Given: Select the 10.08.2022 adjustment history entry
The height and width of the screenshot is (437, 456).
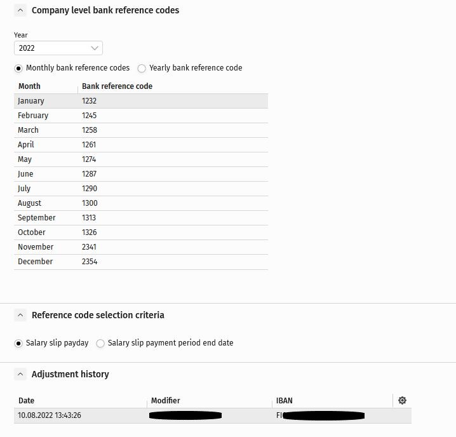Looking at the screenshot, I should [213, 415].
